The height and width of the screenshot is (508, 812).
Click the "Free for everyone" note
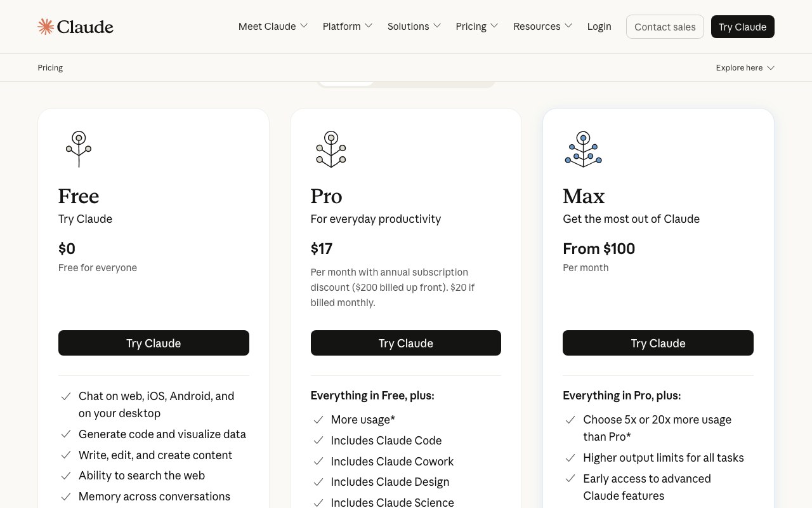tap(98, 268)
